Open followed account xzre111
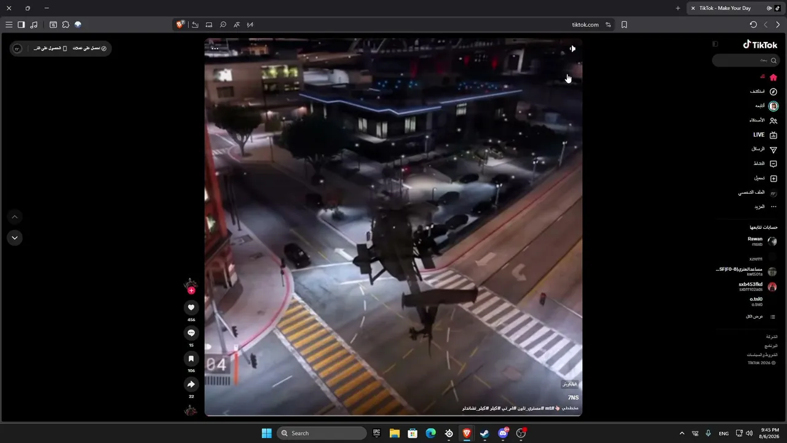The width and height of the screenshot is (787, 443). pyautogui.click(x=763, y=258)
